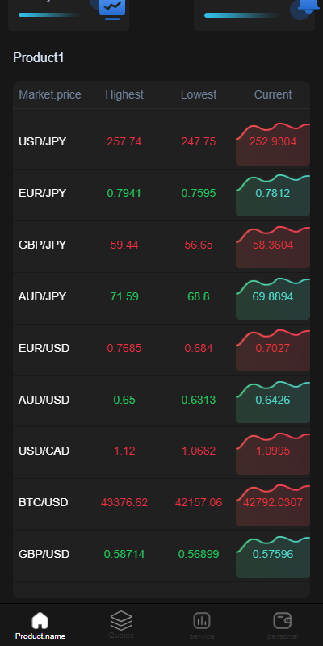The image size is (323, 646).
Task: Open the service bar-chart icon
Action: (x=202, y=620)
